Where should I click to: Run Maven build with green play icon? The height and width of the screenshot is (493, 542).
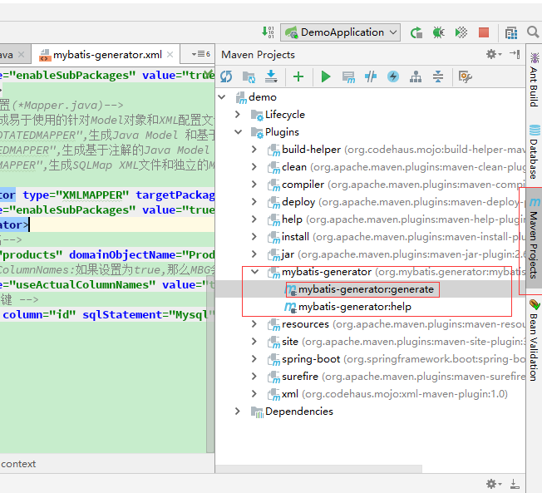[x=326, y=76]
